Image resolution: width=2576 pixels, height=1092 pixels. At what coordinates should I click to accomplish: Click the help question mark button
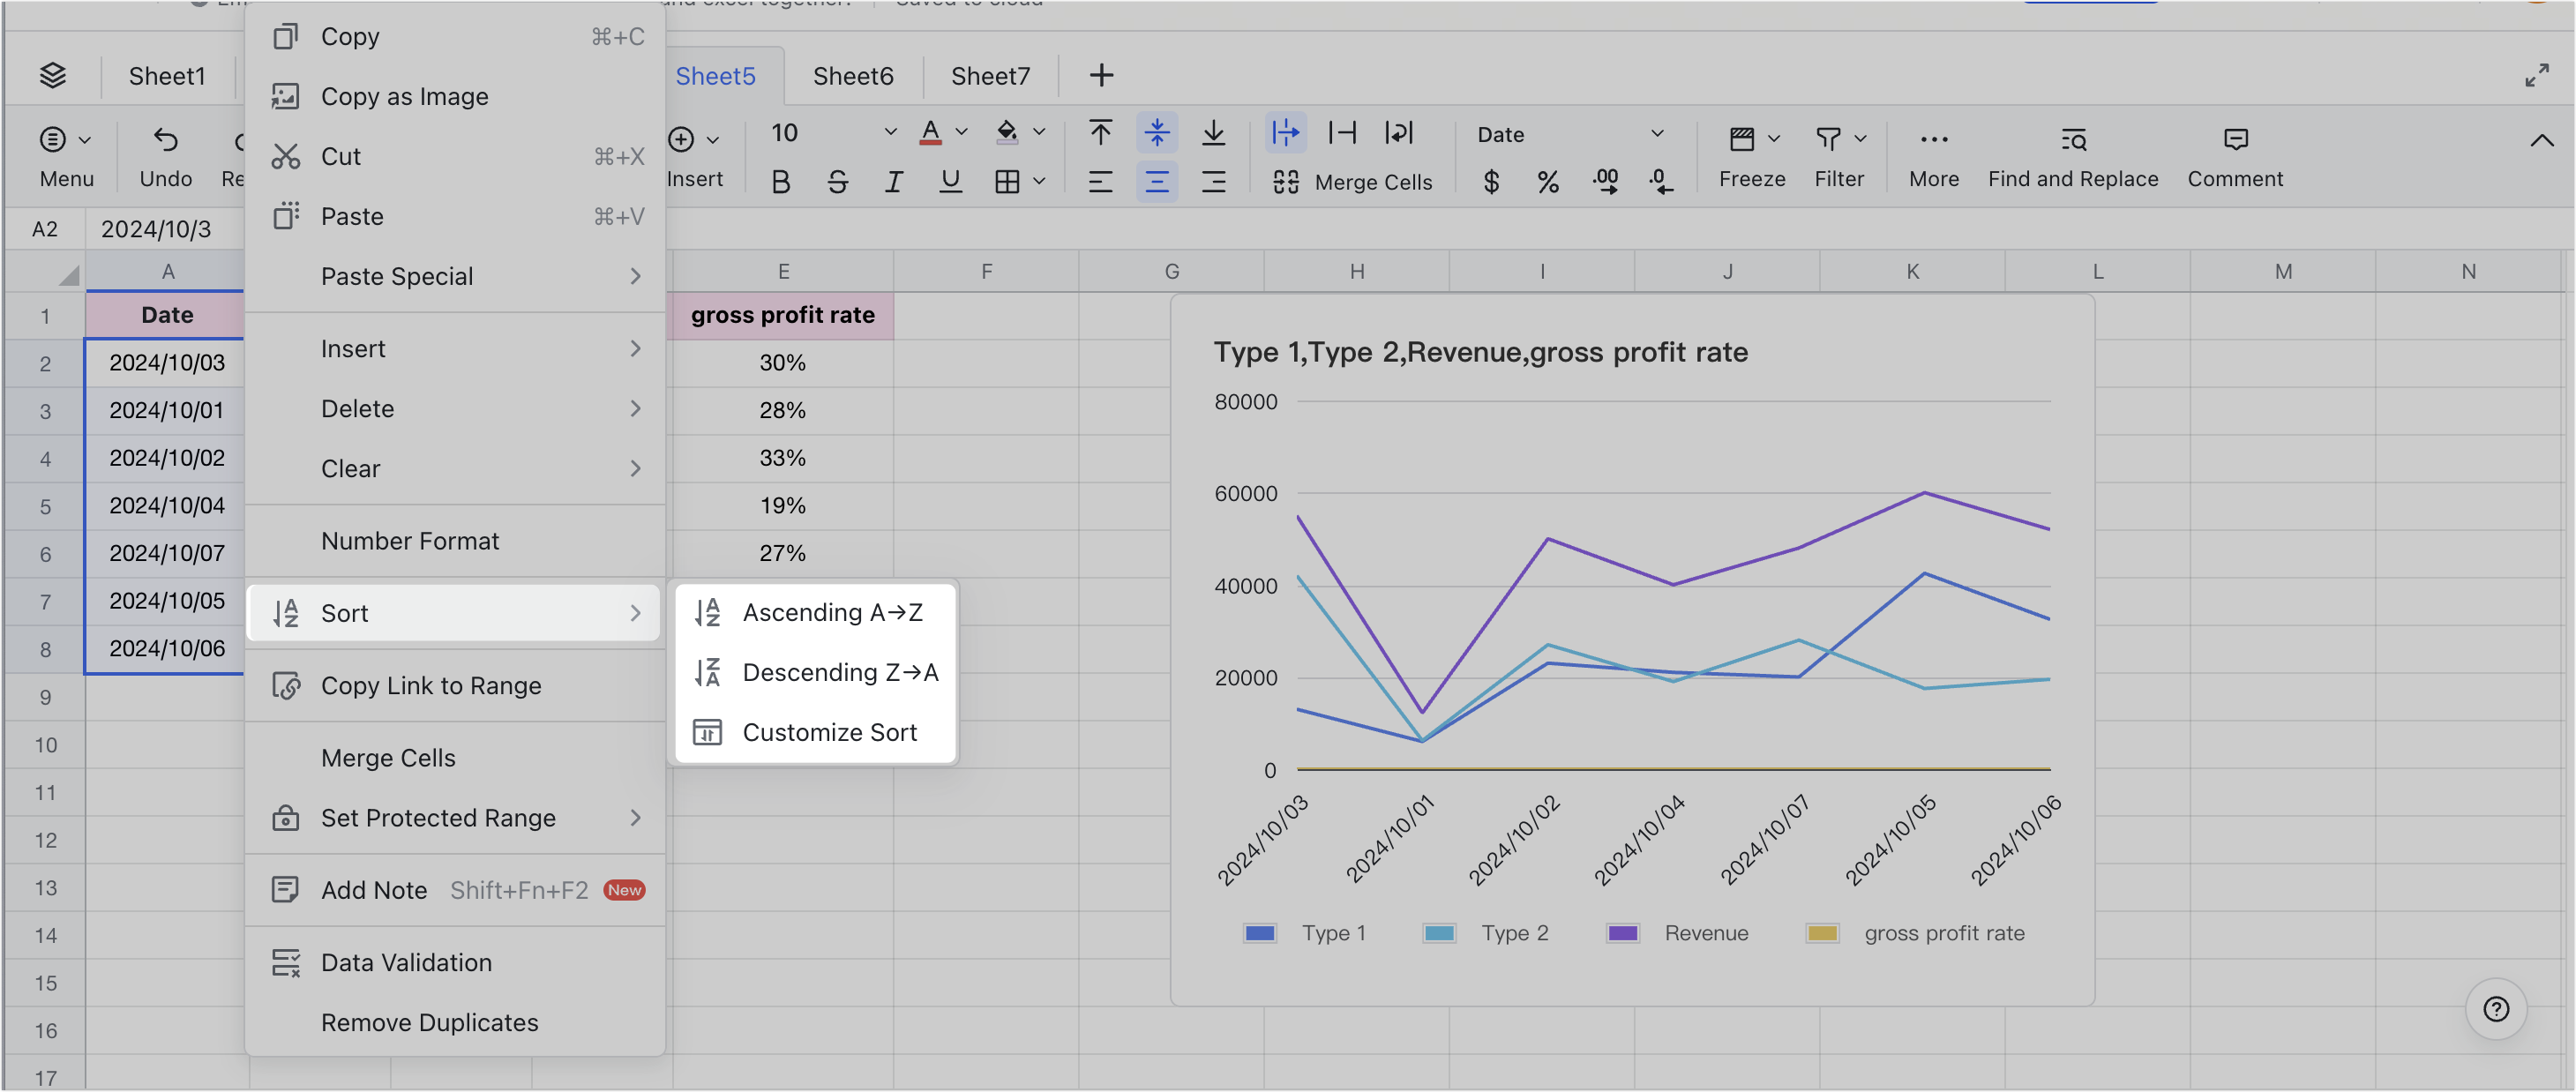coord(2496,1009)
